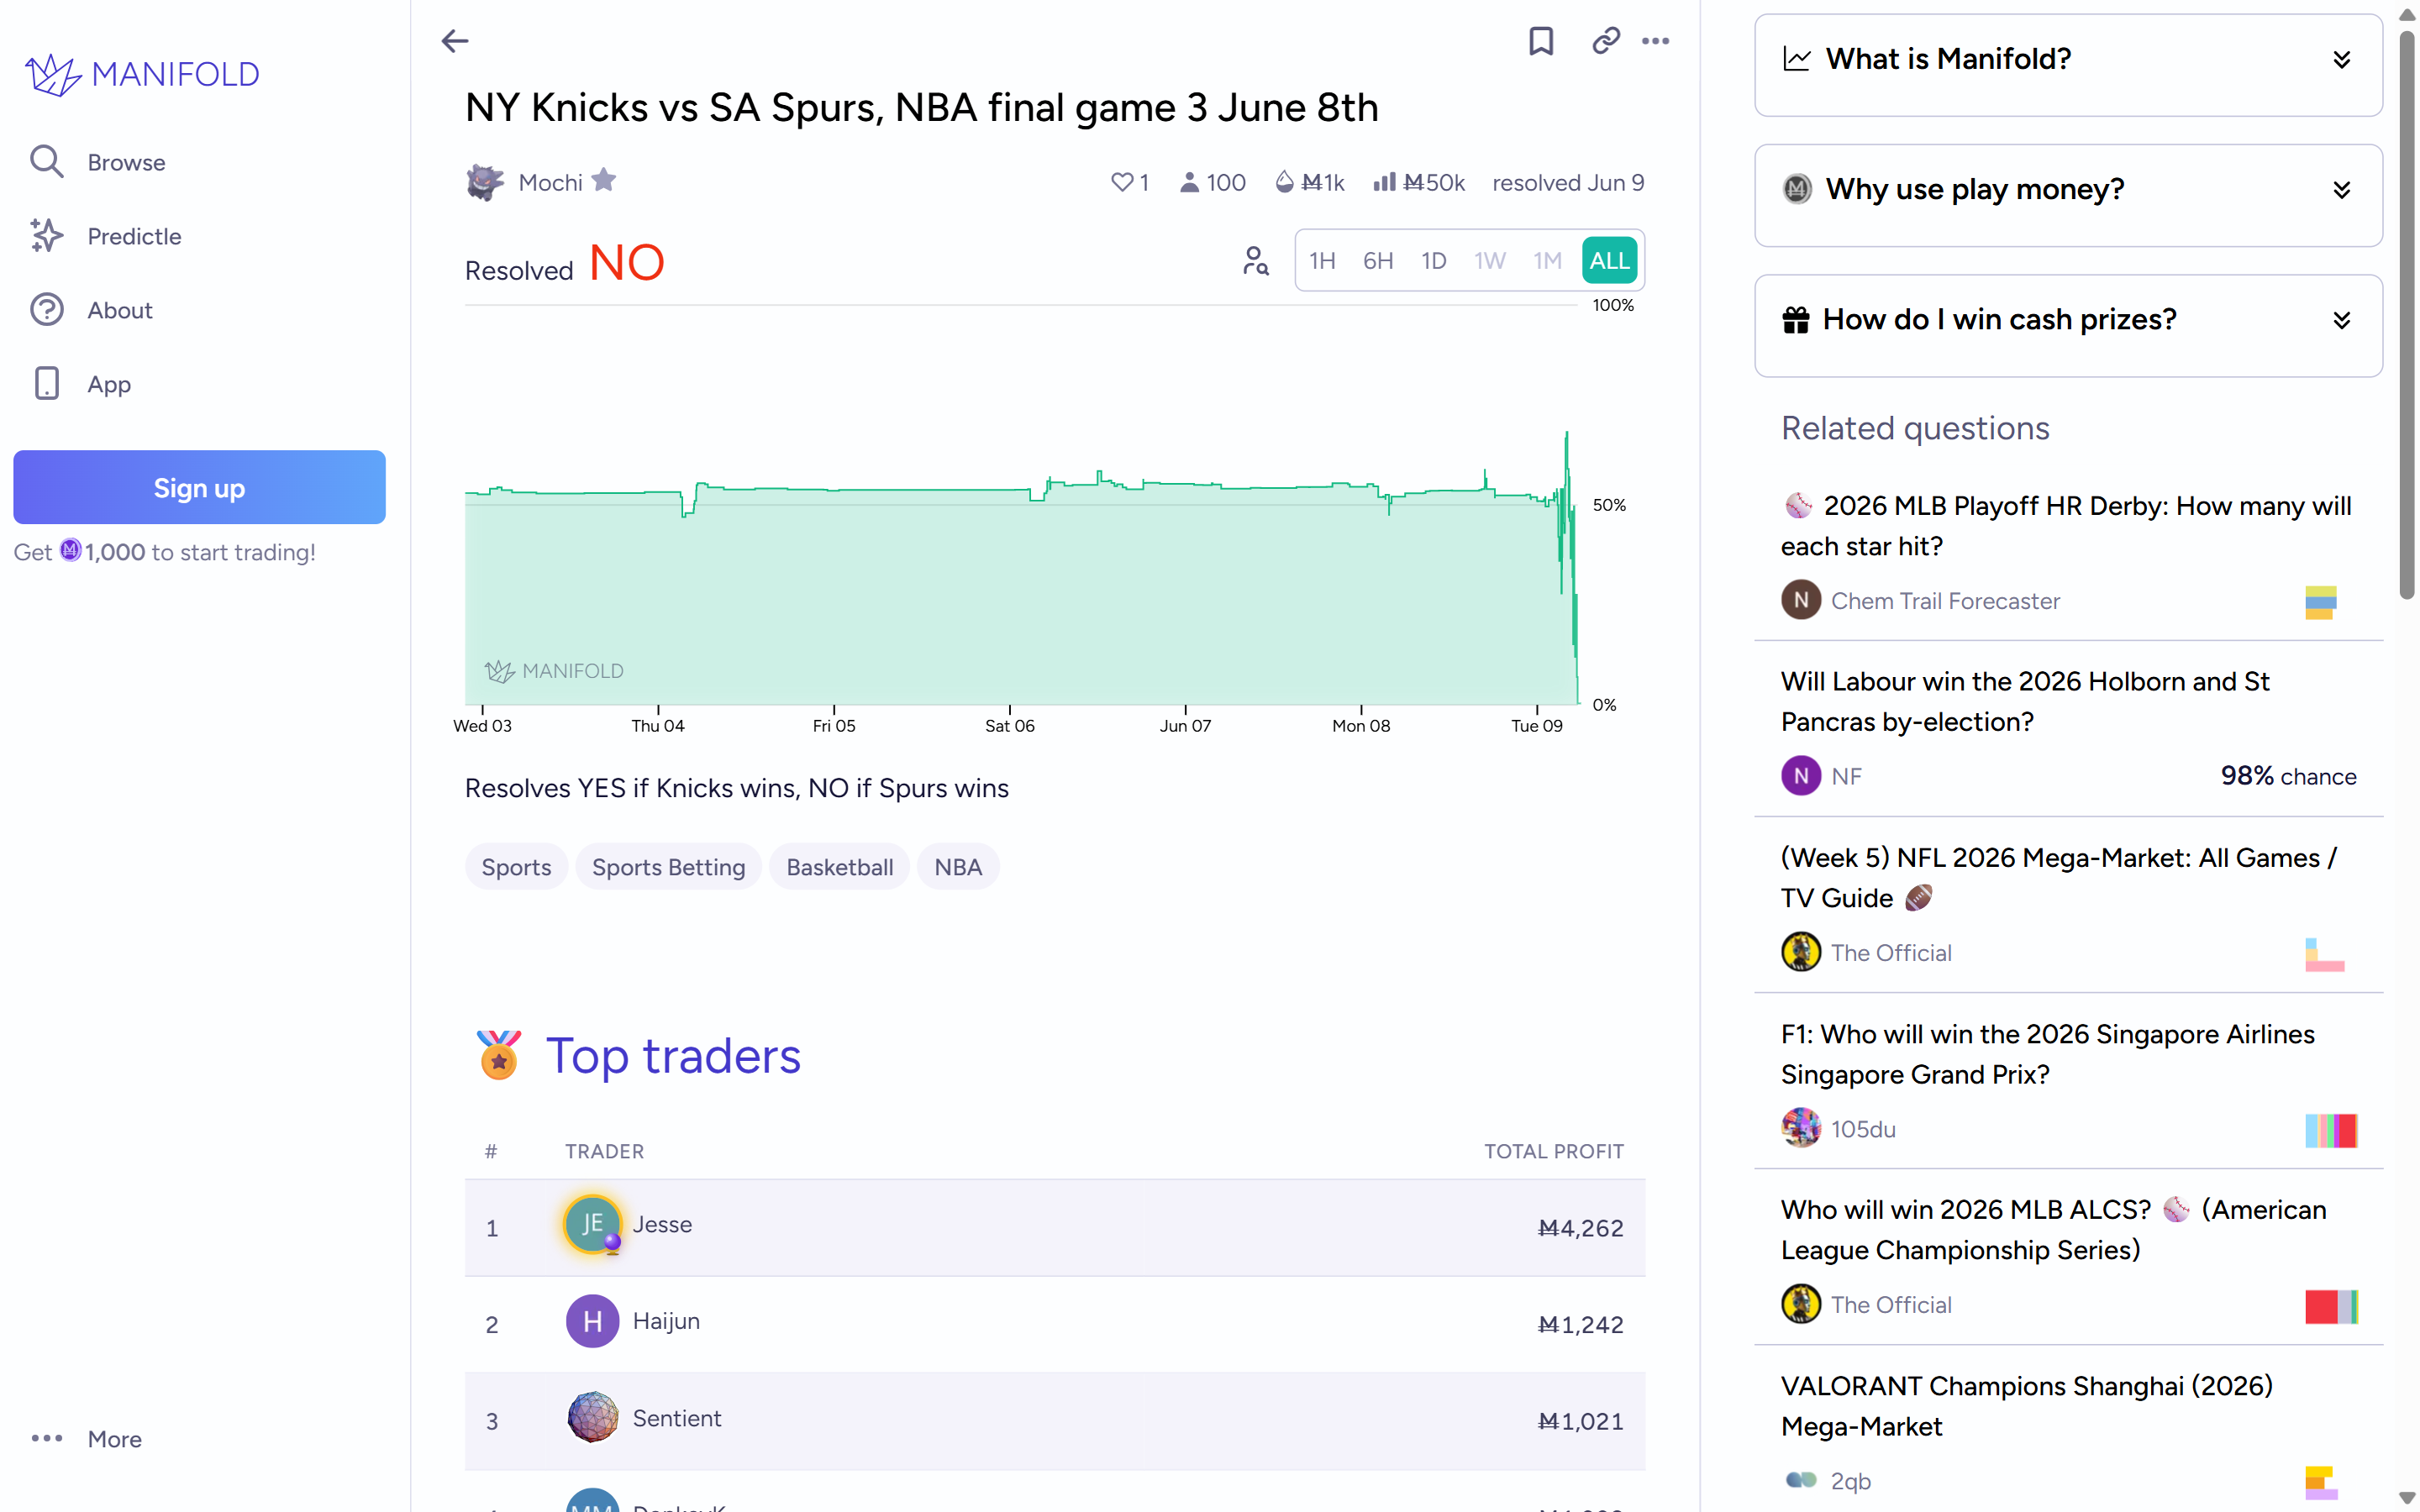Click the page vertical scrollbar
This screenshot has height=1512, width=2420.
[2406, 314]
